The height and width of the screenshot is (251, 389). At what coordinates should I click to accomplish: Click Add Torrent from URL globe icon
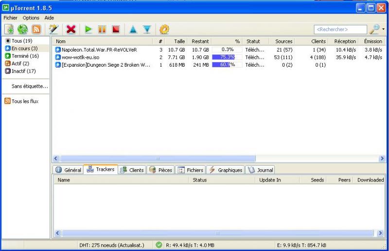pyautogui.click(x=22, y=29)
